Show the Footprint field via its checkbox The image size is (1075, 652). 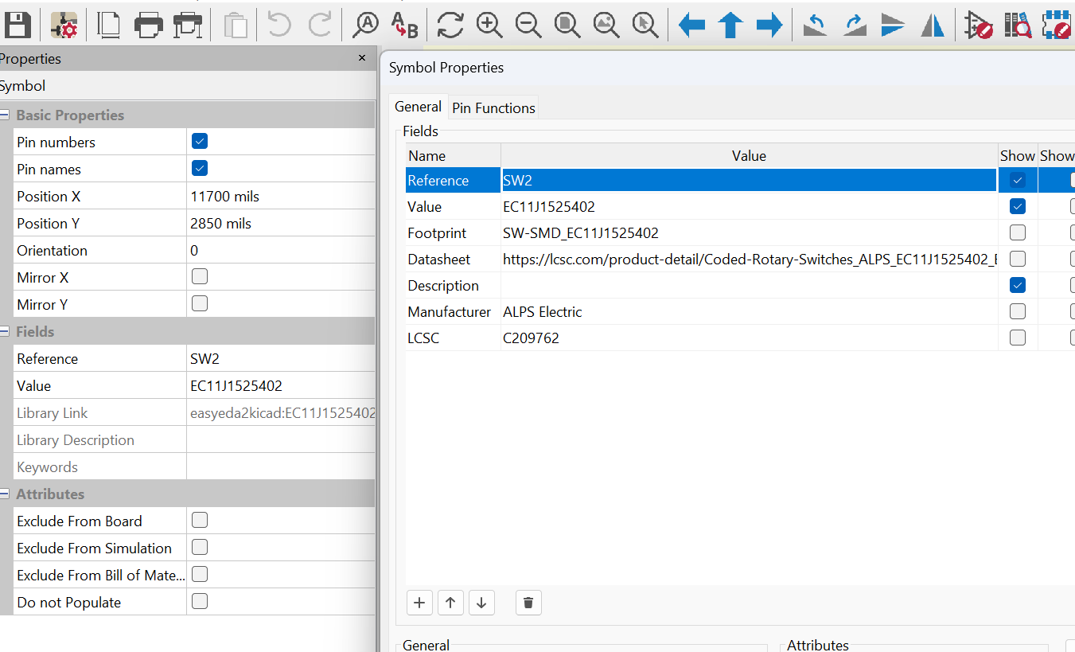coord(1017,232)
